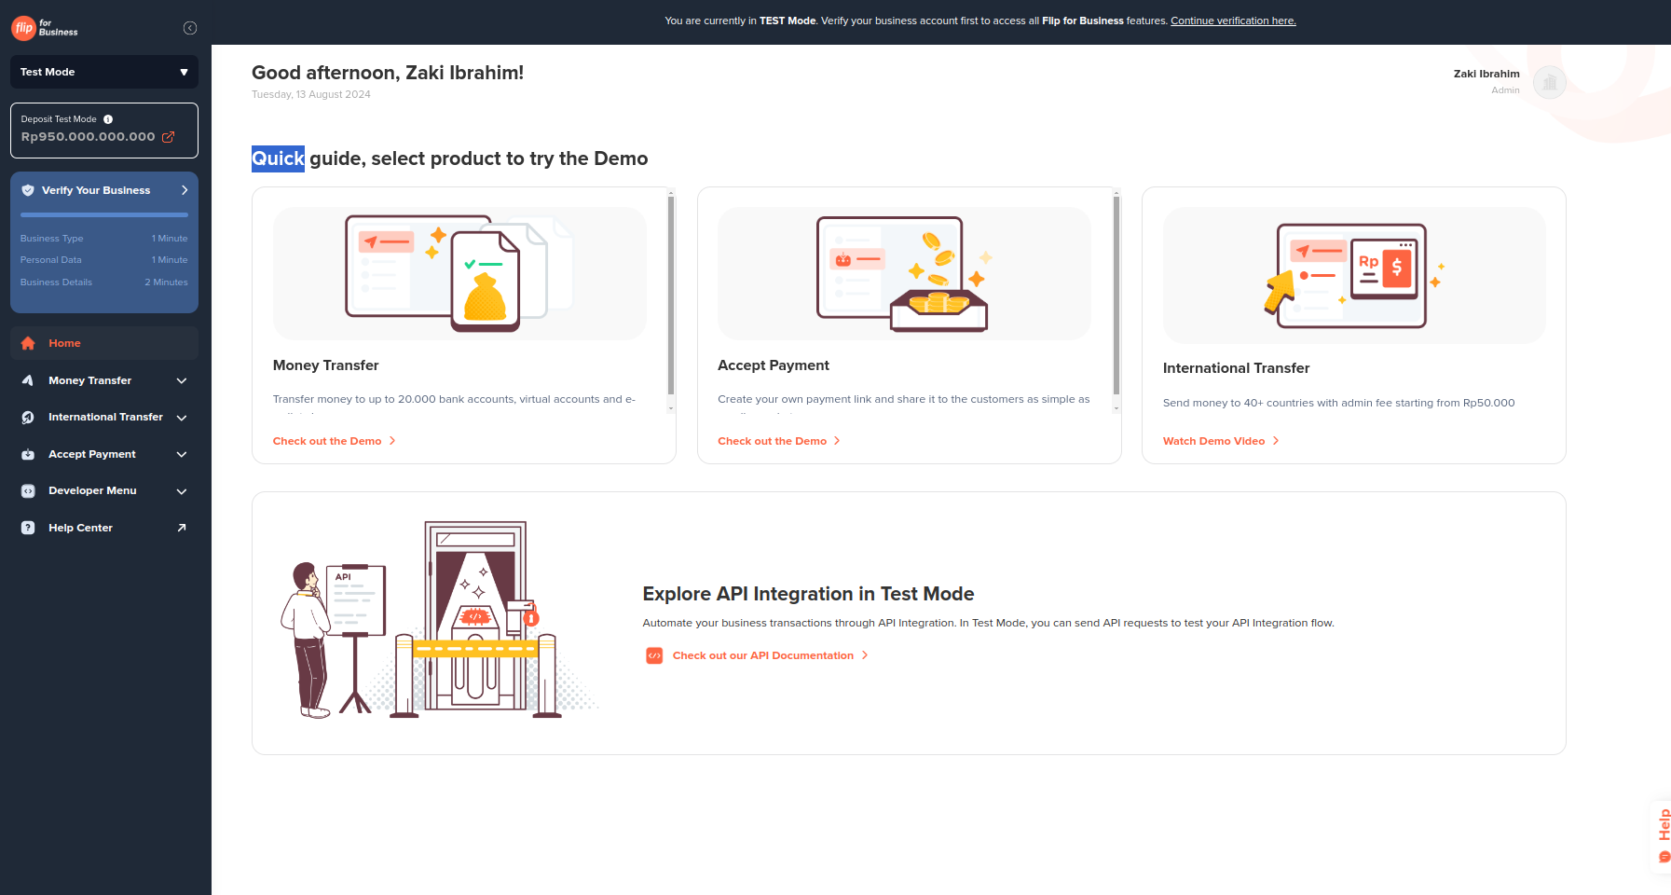
Task: Select Home in the sidebar
Action: coord(65,343)
